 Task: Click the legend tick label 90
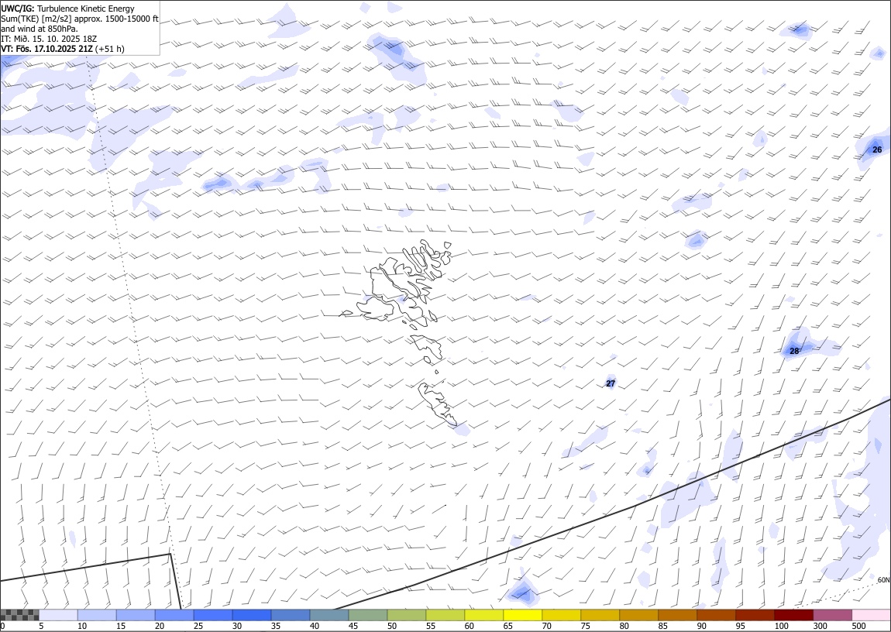pyautogui.click(x=701, y=627)
